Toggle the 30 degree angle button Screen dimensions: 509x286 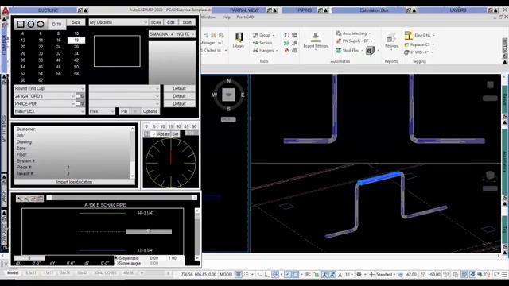(x=178, y=126)
